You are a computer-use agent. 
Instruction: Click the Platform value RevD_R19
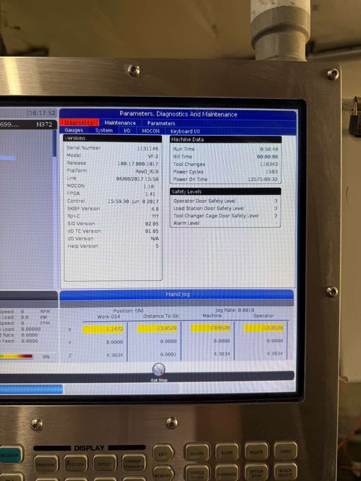147,171
